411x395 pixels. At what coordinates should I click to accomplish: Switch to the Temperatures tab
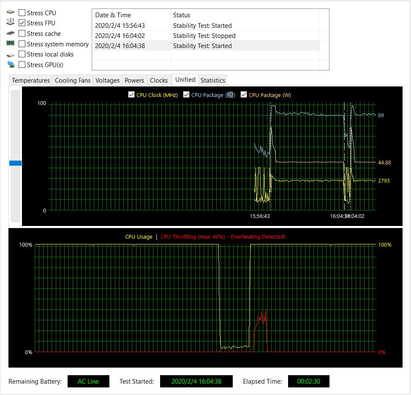[31, 81]
